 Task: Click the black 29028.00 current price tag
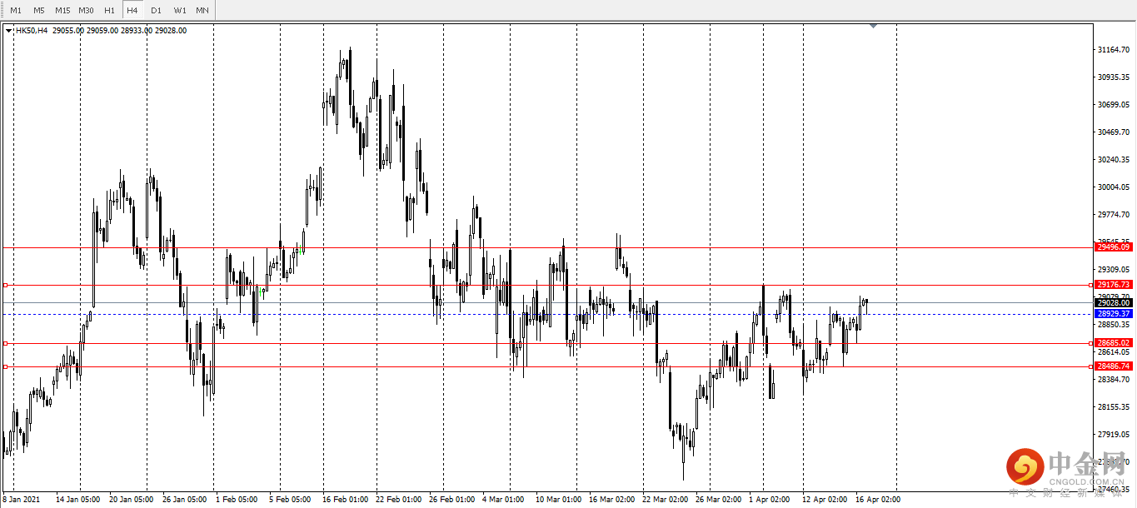[1114, 303]
